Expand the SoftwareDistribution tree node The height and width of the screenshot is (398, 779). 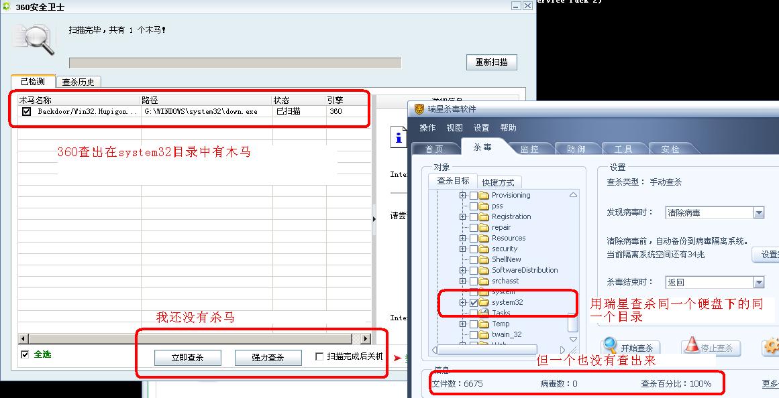[462, 271]
